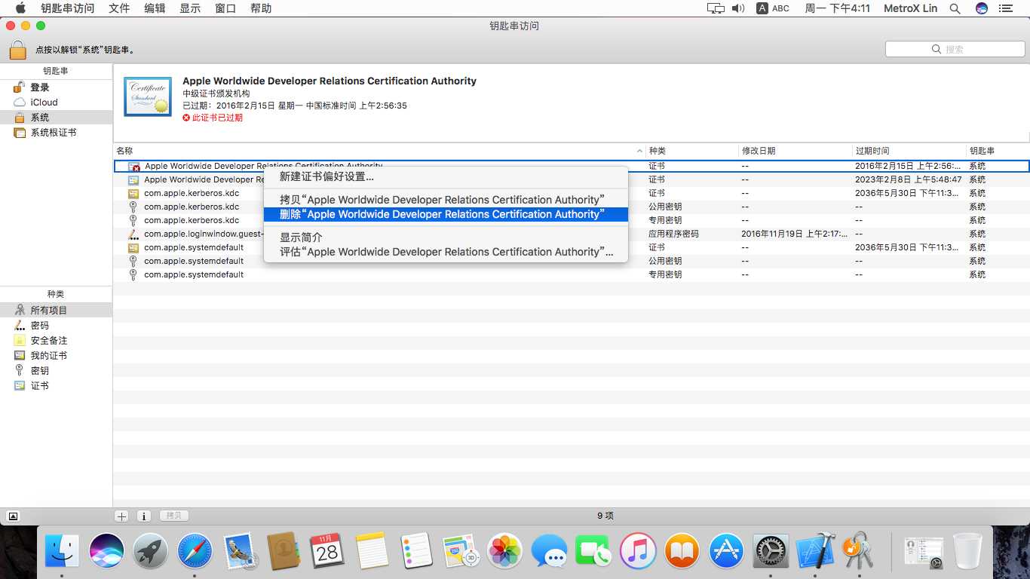This screenshot has width=1030, height=579.
Task: Open Launchpad from the Dock
Action: click(151, 551)
